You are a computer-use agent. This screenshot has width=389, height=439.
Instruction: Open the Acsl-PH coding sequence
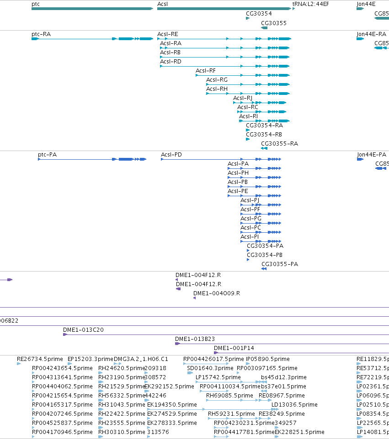click(254, 178)
